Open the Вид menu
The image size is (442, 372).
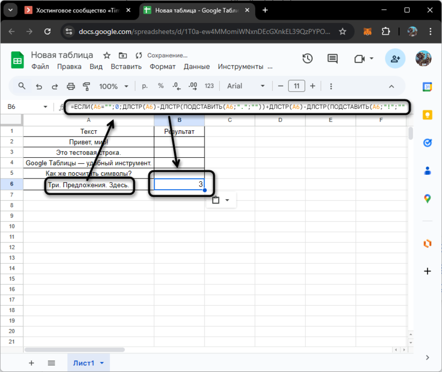pyautogui.click(x=96, y=67)
